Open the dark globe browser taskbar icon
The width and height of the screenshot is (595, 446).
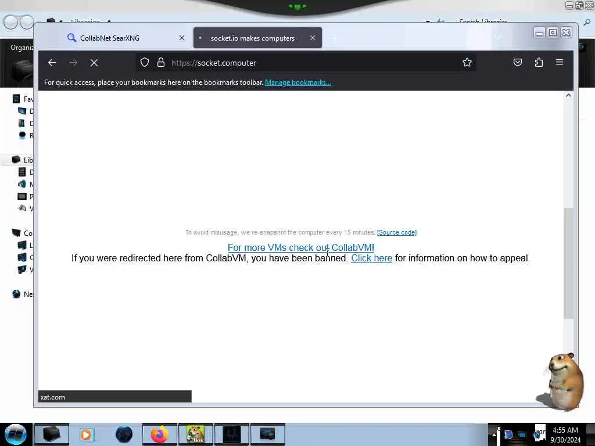tap(124, 434)
